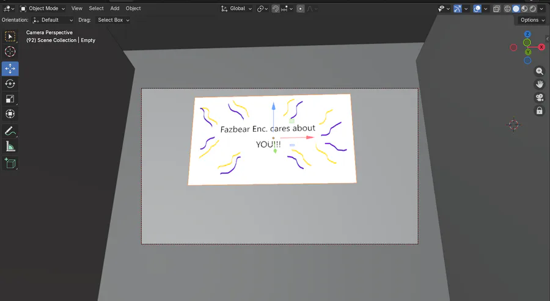
Task: Choose the Move tool in the toolbar
Action: click(10, 68)
